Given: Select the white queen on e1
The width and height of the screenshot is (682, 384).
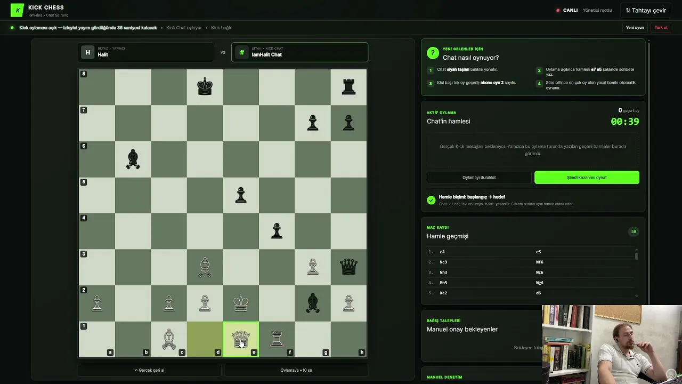Looking at the screenshot, I should pyautogui.click(x=241, y=339).
